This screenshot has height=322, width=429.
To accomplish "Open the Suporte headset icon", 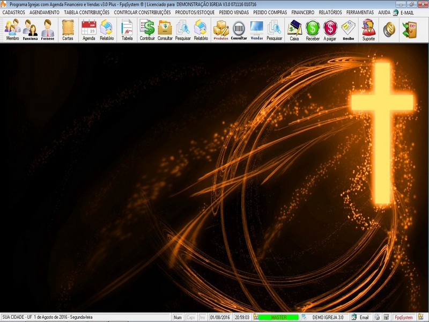I will pyautogui.click(x=368, y=30).
